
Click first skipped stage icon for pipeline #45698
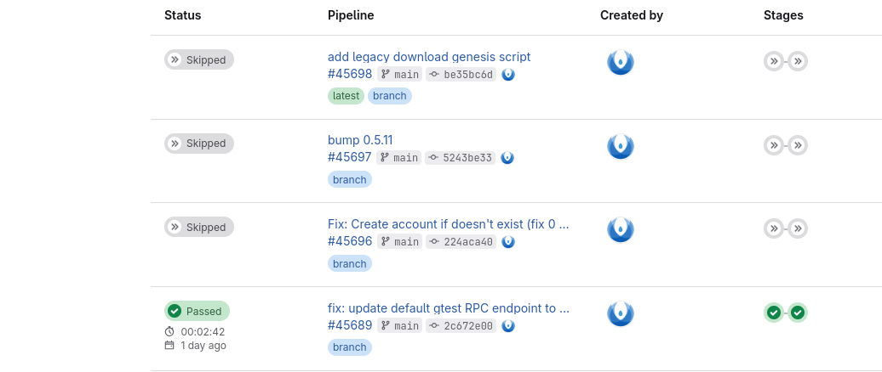tap(773, 61)
